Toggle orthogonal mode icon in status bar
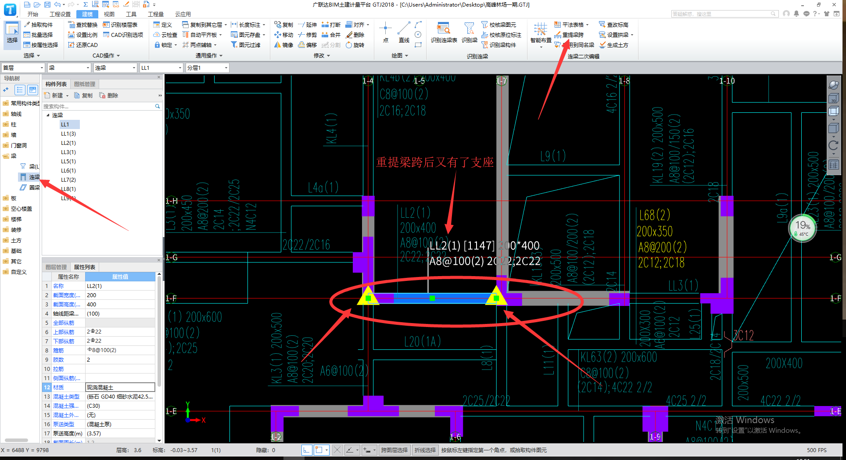This screenshot has height=460, width=846. point(307,450)
